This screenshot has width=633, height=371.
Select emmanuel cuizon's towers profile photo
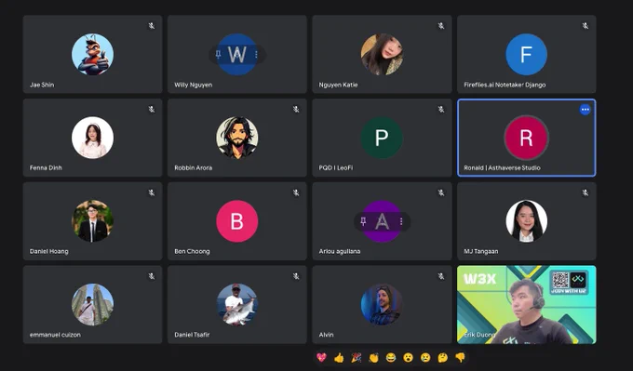coord(92,304)
